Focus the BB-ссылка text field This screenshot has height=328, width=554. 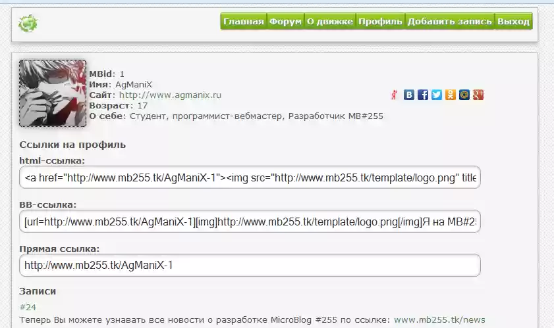click(250, 222)
